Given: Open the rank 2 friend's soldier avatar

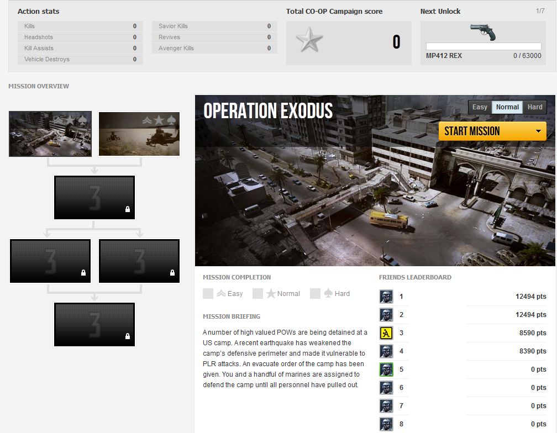Looking at the screenshot, I should pyautogui.click(x=386, y=315).
